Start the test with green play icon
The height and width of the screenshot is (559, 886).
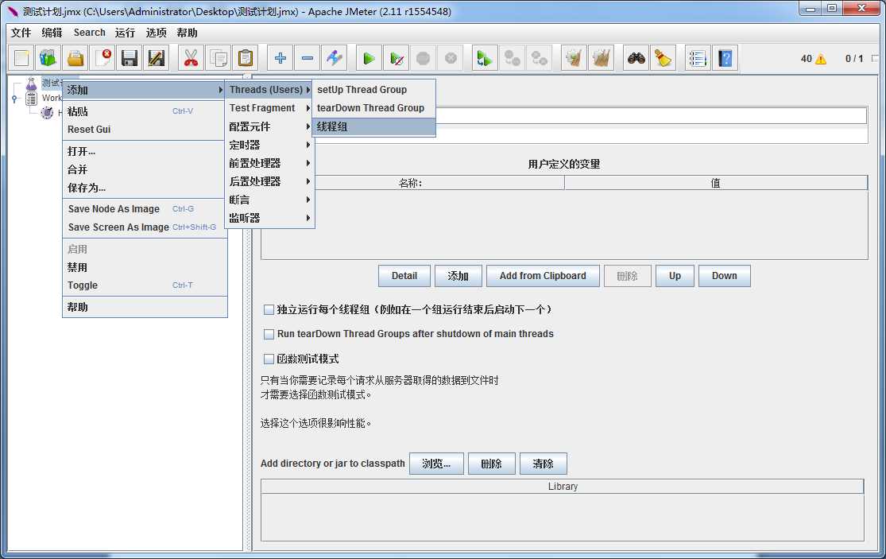369,58
